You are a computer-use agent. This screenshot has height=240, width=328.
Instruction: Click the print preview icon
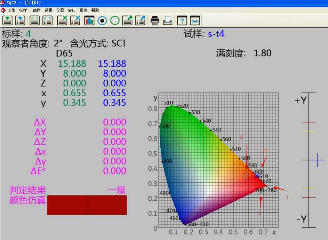[168, 20]
